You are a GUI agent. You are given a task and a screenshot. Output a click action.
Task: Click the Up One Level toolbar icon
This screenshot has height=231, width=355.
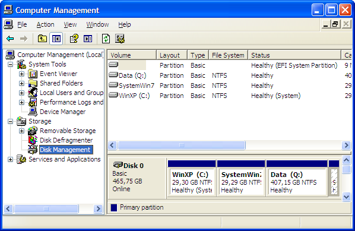point(42,39)
